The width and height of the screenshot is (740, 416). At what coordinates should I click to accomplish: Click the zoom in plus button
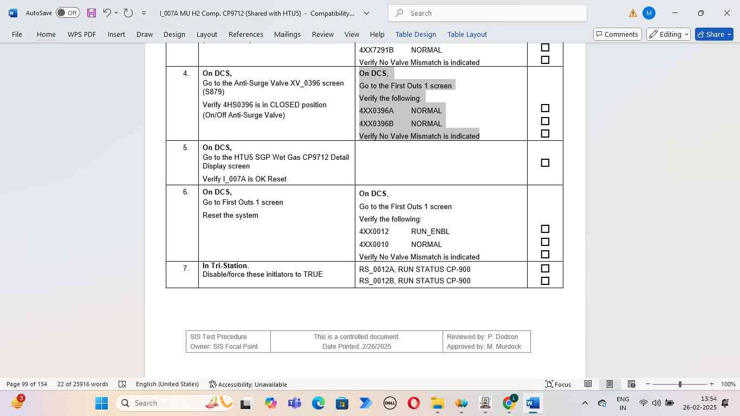click(711, 384)
